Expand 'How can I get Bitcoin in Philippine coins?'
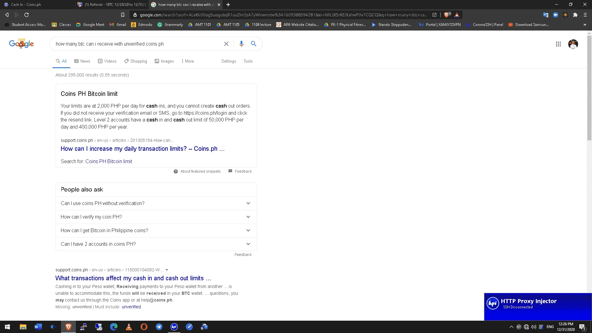Viewport: 592px width, 333px height. coord(156,230)
